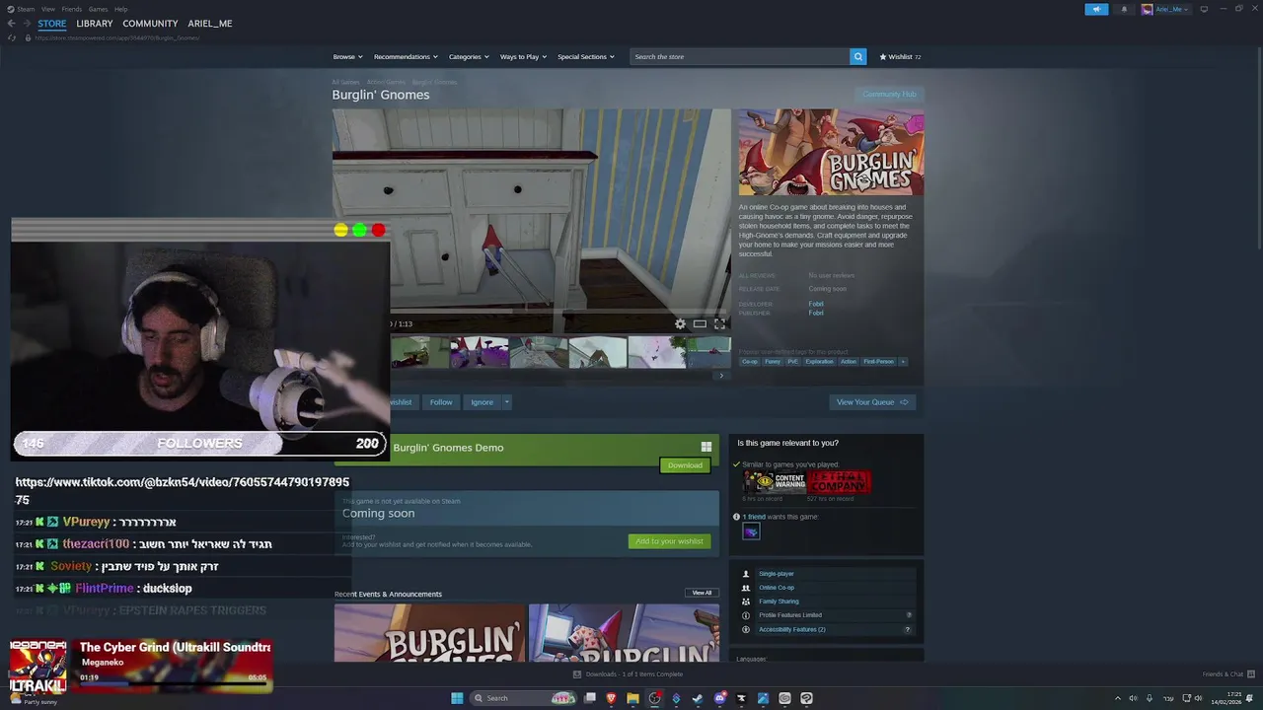The width and height of the screenshot is (1263, 710).
Task: Click Lethal Company similar game thumbnail
Action: (839, 481)
